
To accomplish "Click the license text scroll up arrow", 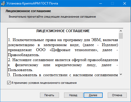I will [121, 31].
